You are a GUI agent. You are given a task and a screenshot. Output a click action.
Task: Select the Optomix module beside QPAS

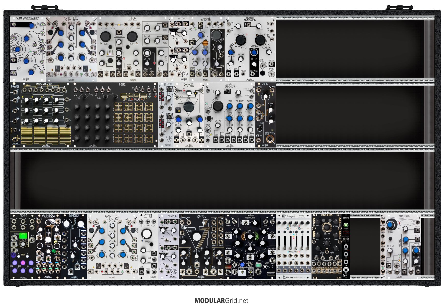(169, 247)
